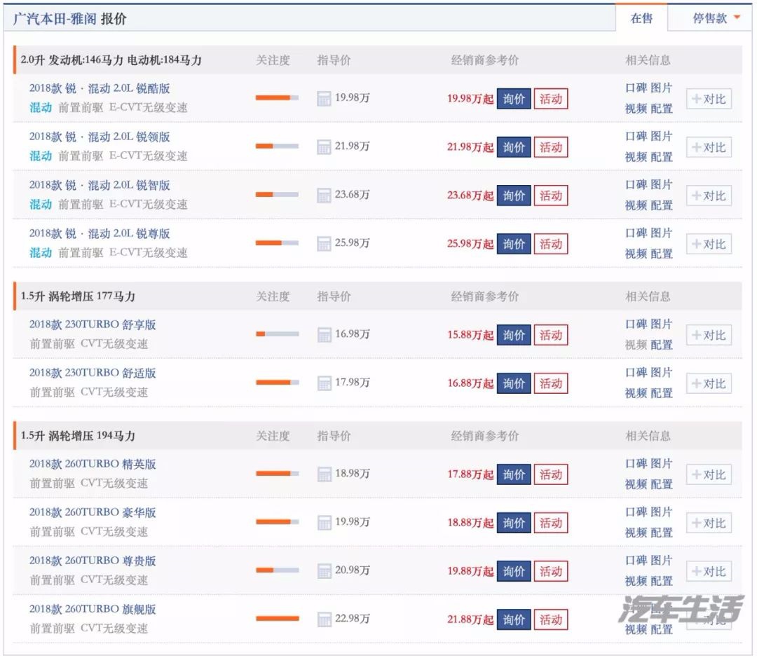Click calculator icon beside 18.98万 精英版
Viewport: 757px width, 658px height.
coord(324,474)
